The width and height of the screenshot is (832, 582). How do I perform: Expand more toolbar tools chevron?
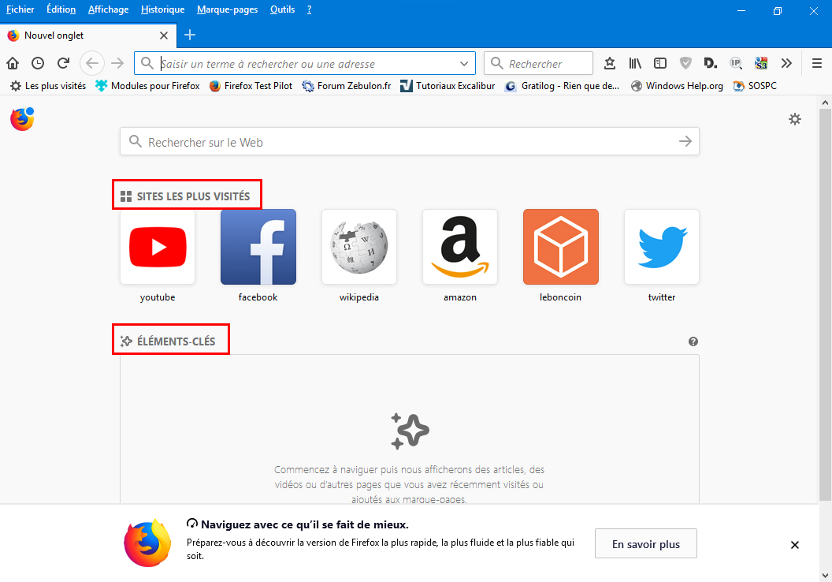tap(786, 63)
